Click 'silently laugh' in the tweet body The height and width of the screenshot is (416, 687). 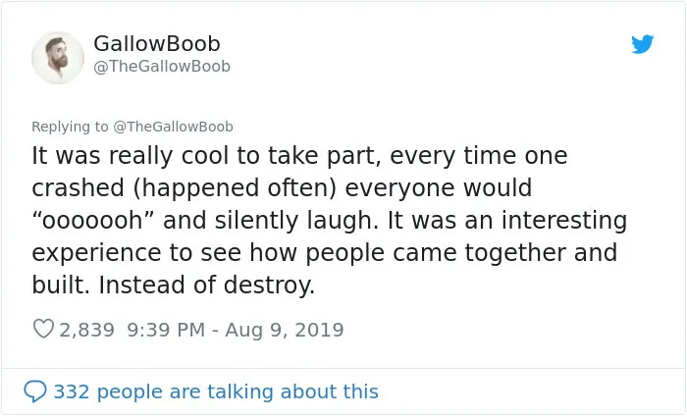click(296, 220)
